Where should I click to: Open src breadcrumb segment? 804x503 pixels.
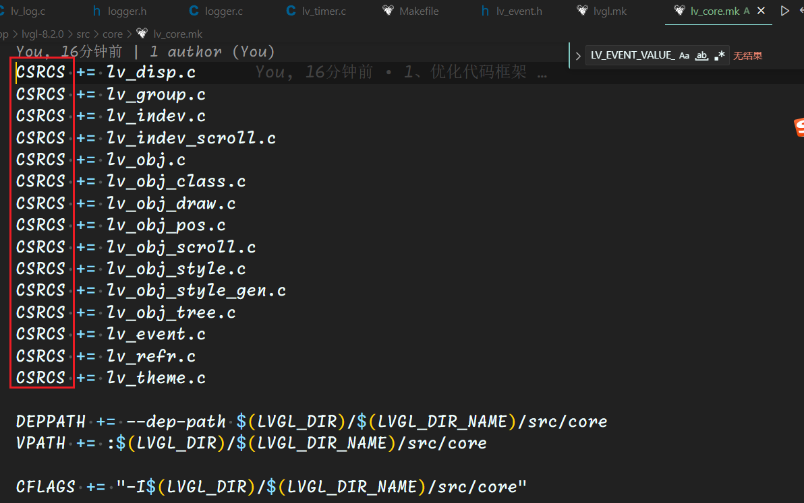(83, 34)
